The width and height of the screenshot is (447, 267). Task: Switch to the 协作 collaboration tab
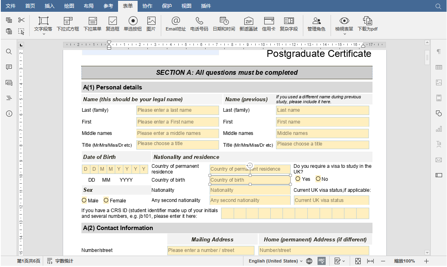(147, 6)
